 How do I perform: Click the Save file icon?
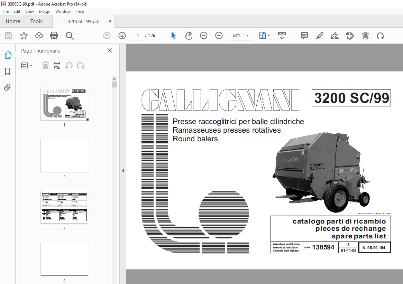tap(9, 36)
